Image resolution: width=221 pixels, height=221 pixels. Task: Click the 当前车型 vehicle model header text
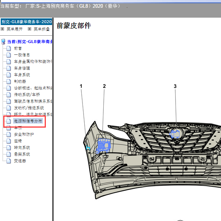click(x=60, y=6)
